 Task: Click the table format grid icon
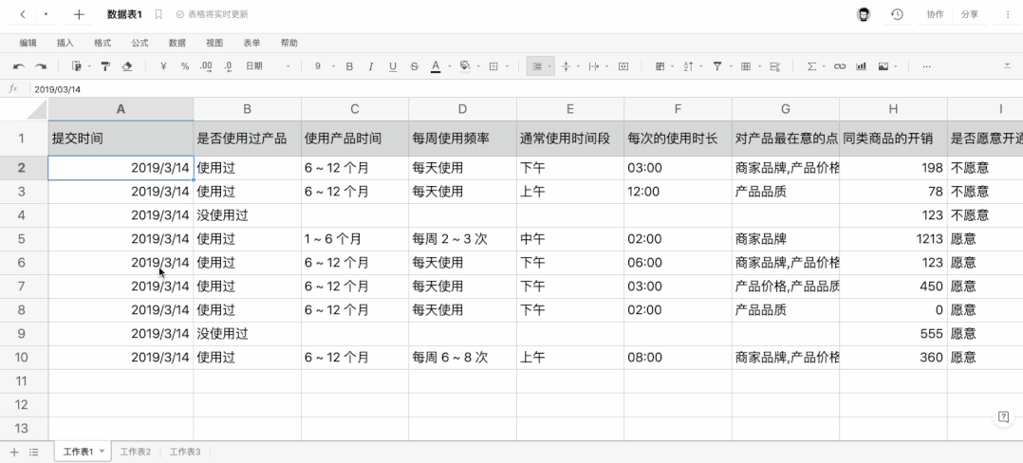pyautogui.click(x=746, y=65)
